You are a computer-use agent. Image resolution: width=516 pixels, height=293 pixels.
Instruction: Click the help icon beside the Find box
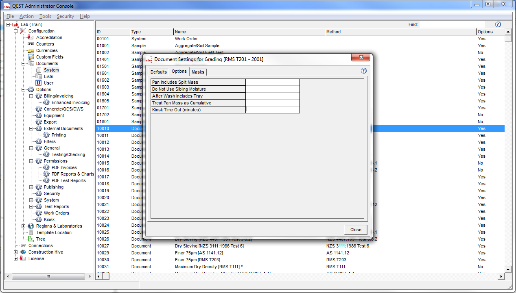click(498, 24)
